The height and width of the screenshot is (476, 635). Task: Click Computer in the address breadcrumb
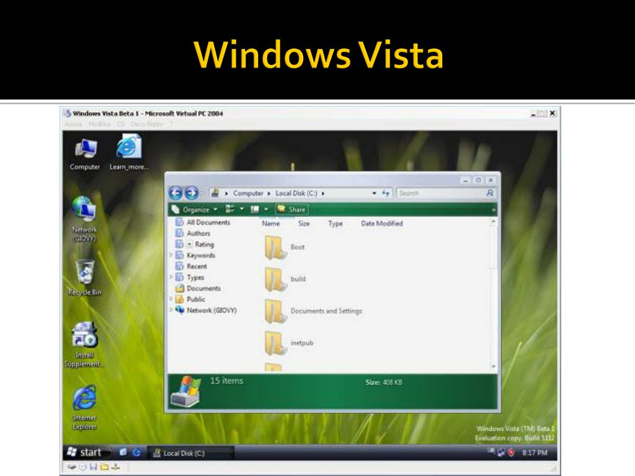(248, 193)
